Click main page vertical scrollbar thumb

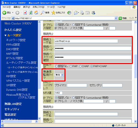tap(136, 66)
